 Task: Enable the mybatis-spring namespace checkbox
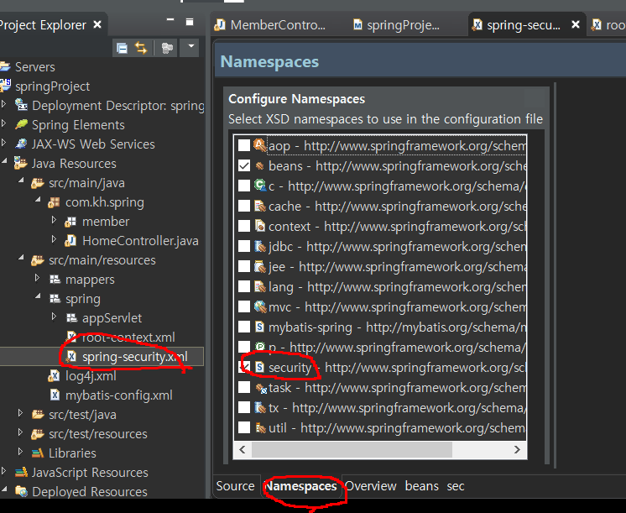[244, 327]
